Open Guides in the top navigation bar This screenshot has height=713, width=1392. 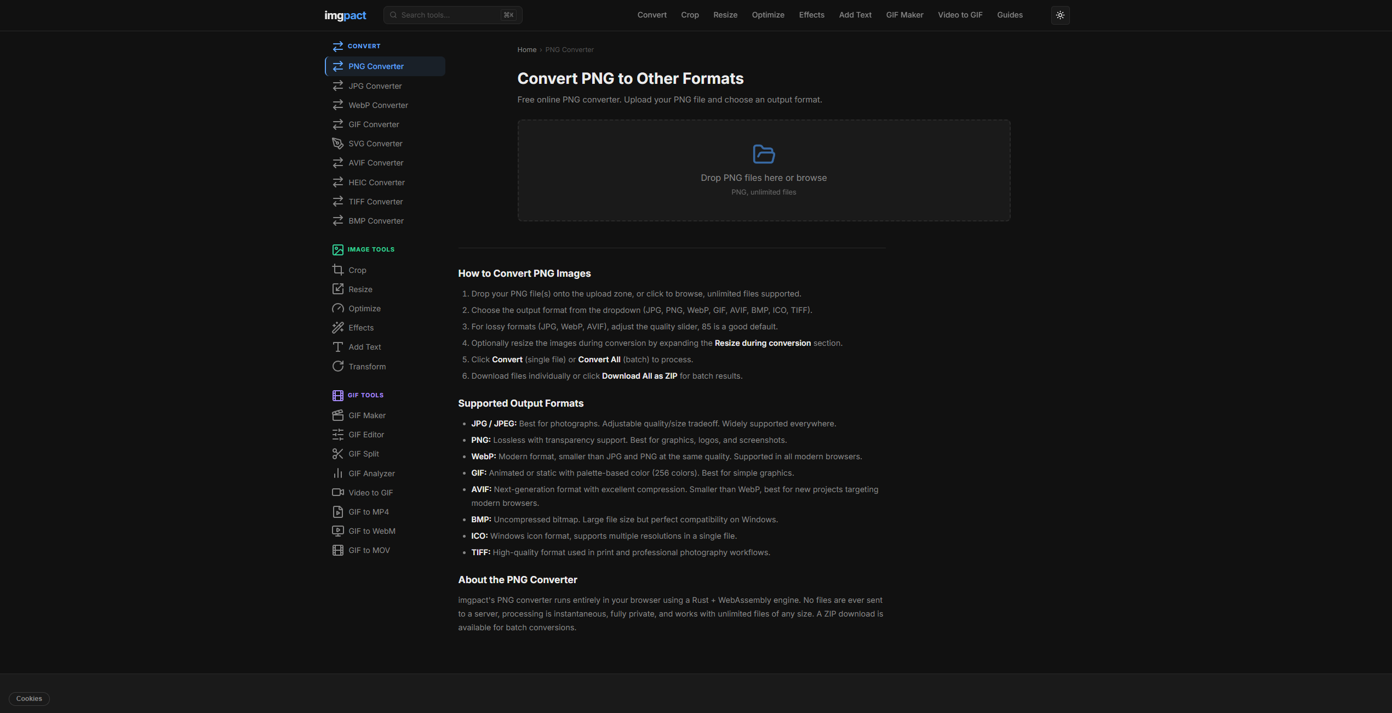tap(1010, 15)
